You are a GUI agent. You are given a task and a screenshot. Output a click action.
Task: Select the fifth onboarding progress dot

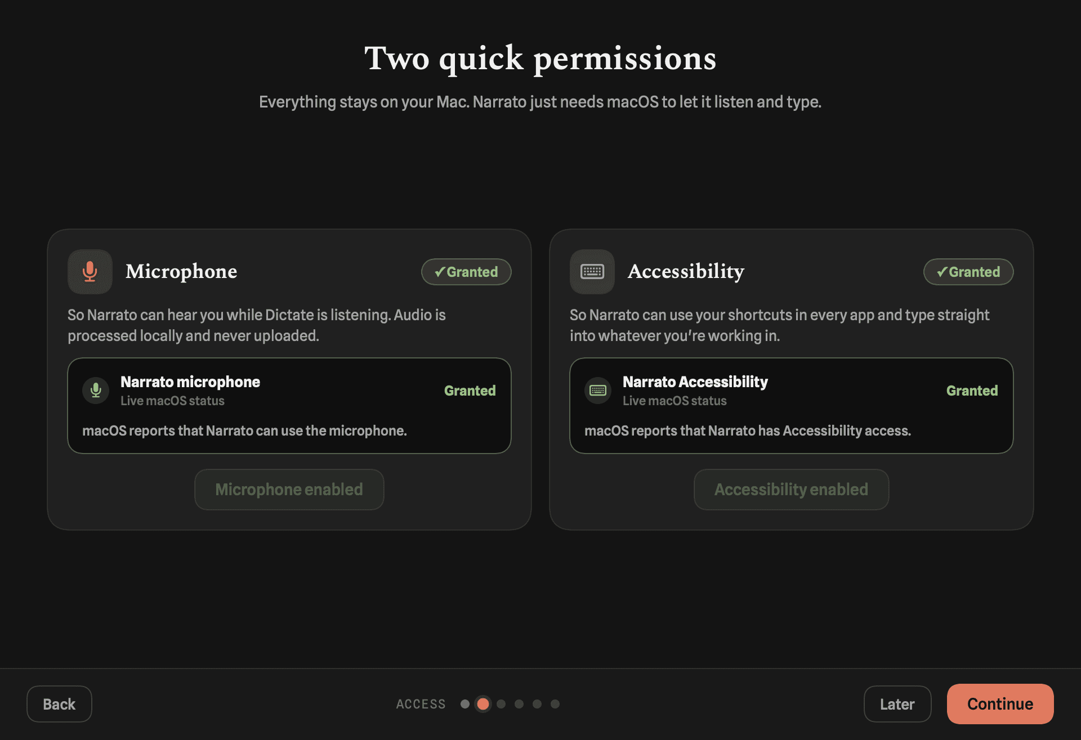537,704
